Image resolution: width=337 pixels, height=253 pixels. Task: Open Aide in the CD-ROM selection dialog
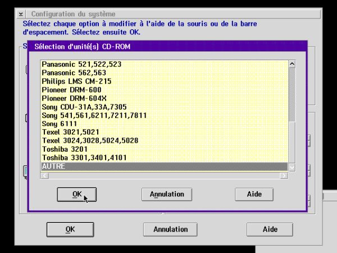tap(254, 195)
